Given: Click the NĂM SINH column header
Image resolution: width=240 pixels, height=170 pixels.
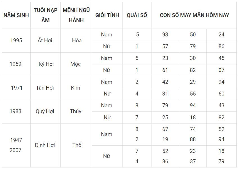Looking at the screenshot, I should click(16, 15).
